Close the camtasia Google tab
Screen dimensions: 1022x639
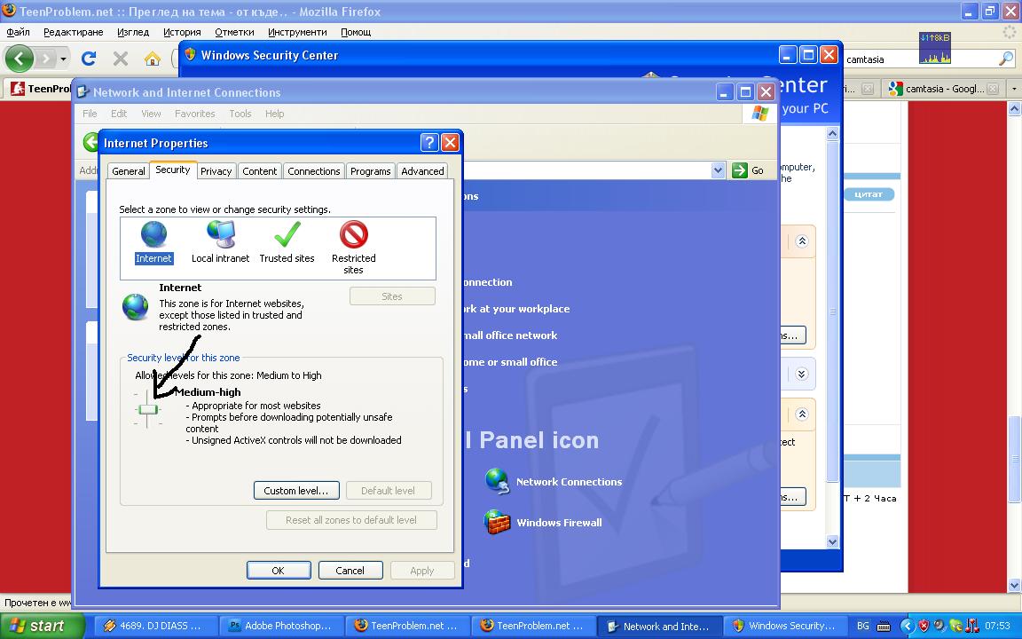[993, 89]
